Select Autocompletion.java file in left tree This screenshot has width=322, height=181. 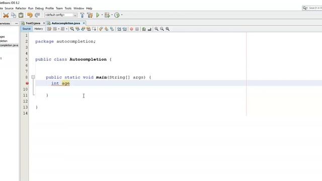(x=9, y=45)
